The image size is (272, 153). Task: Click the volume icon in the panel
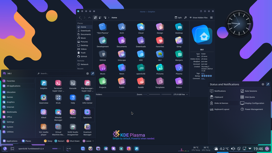coord(233,149)
